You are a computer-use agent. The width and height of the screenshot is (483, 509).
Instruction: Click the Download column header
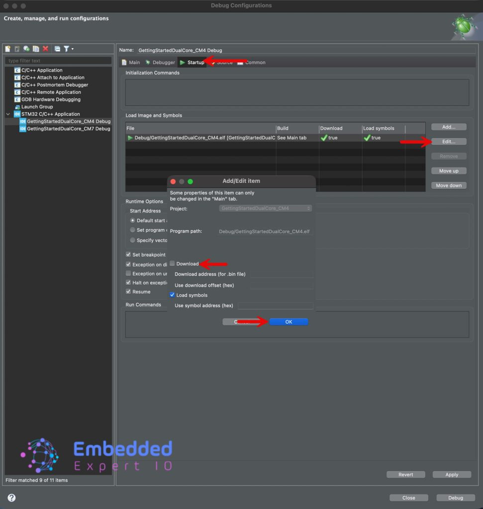(x=340, y=128)
